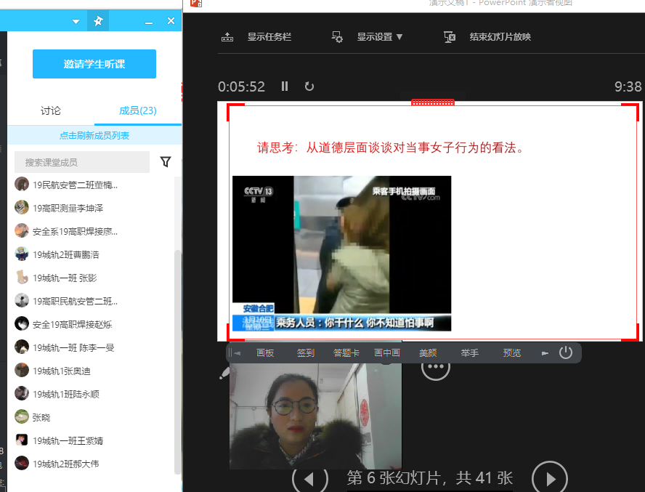Reset the presentation timer
Image resolution: width=645 pixels, height=492 pixels.
pyautogui.click(x=309, y=86)
